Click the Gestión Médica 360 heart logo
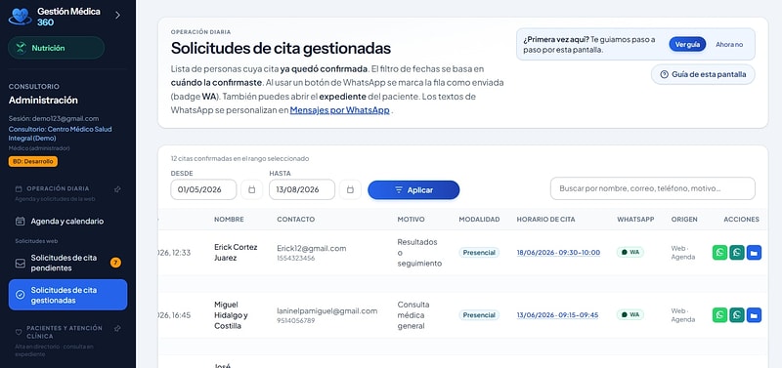Viewport: 782px width, 368px height. click(x=20, y=17)
